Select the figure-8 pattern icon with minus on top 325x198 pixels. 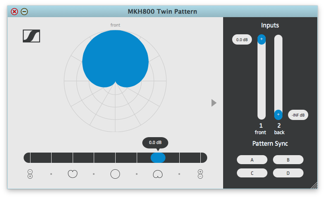[x=30, y=174]
